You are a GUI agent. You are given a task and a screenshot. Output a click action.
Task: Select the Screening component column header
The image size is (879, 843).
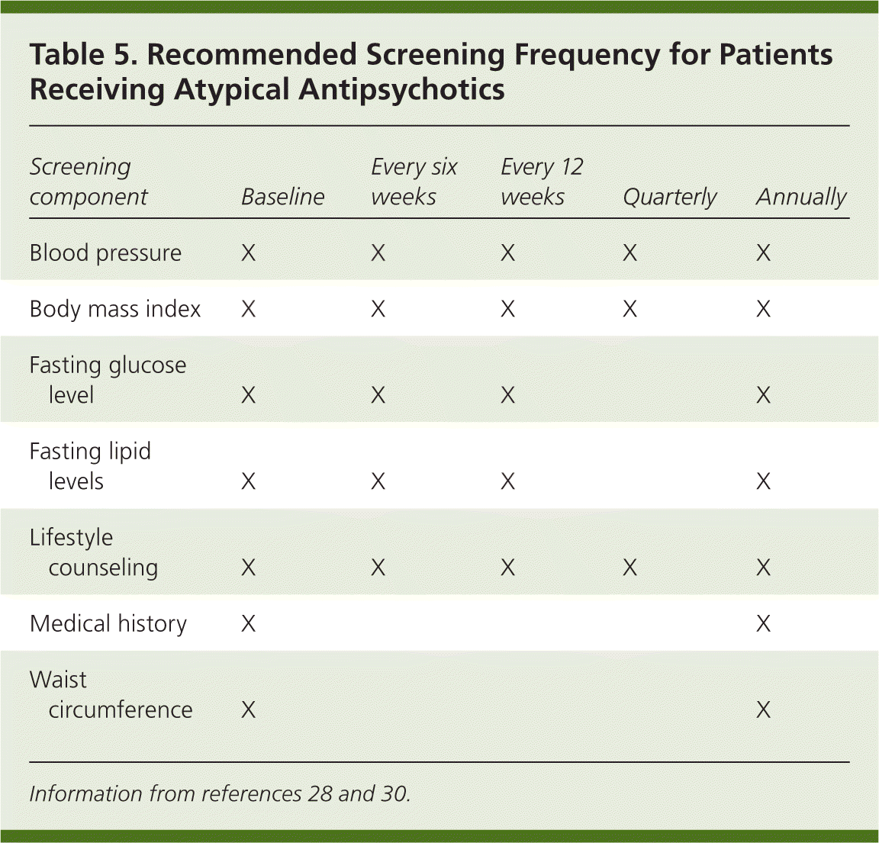point(89,182)
